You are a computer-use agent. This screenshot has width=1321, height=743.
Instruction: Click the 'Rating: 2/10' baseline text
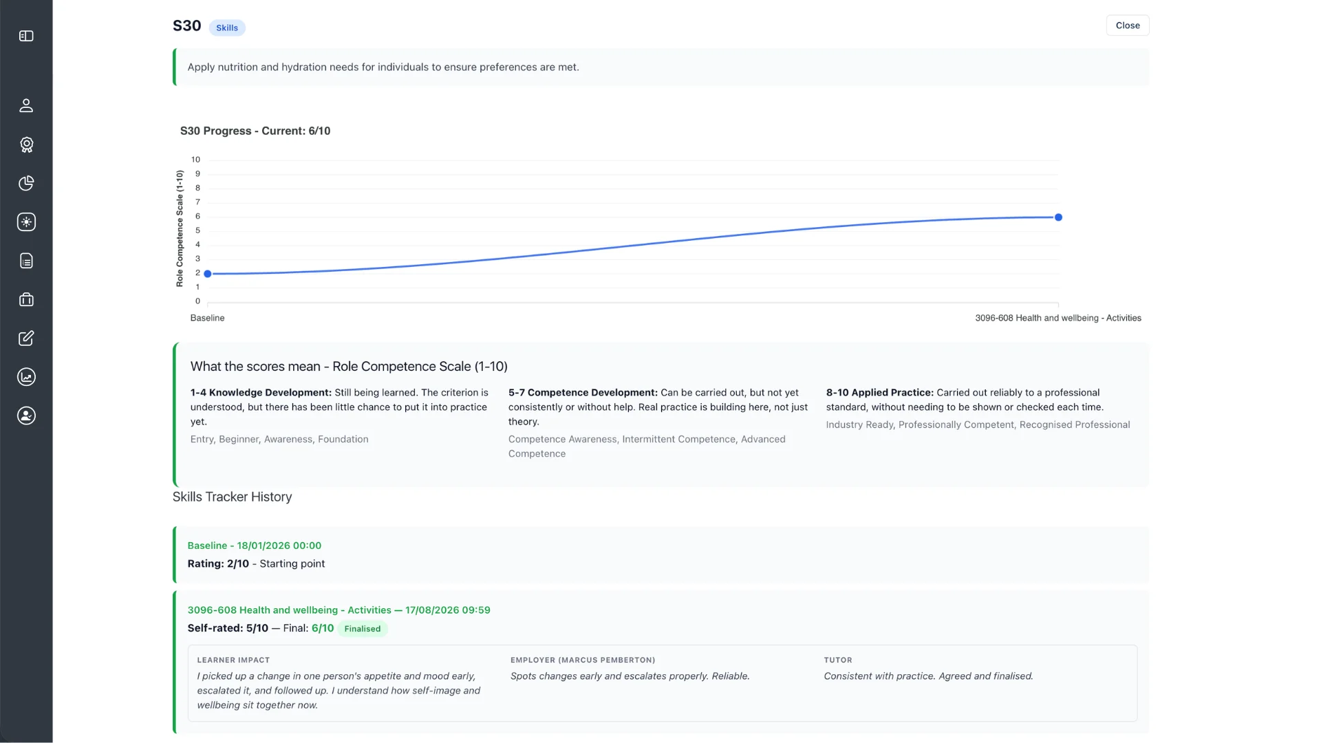[x=218, y=563]
